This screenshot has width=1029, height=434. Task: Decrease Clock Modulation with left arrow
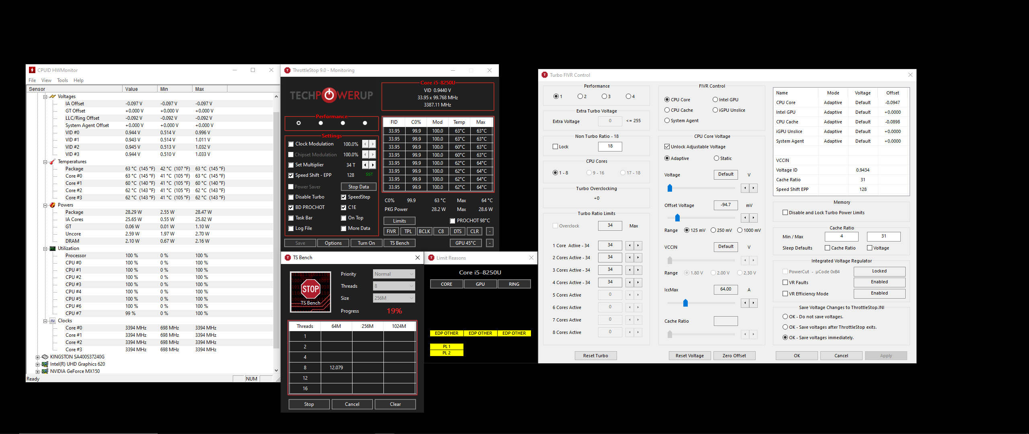(x=365, y=144)
